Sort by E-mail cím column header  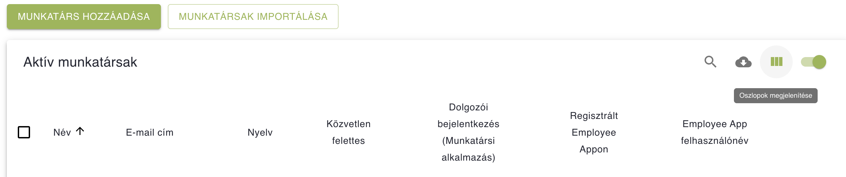(150, 133)
